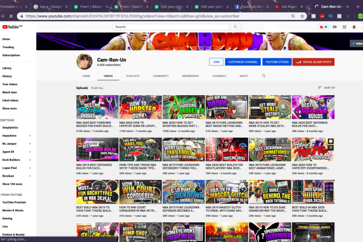Open YouTube Premium in sidebar
This screenshot has height=242, width=363.
[x=14, y=202]
